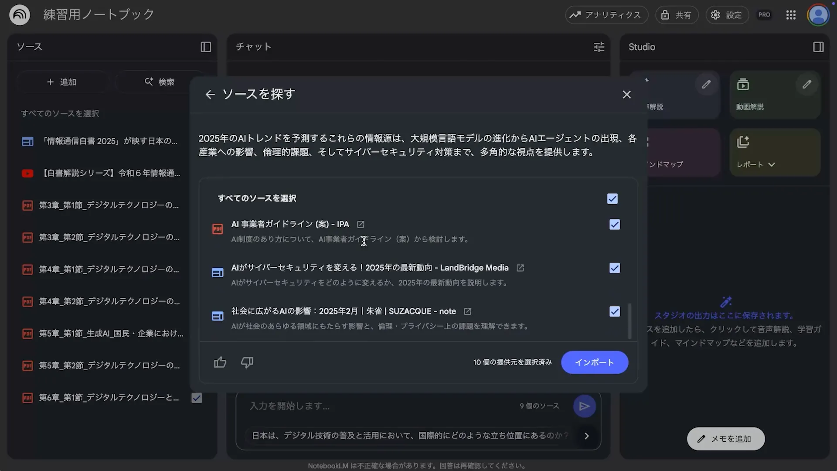Open the Google apps grid

tap(790, 14)
